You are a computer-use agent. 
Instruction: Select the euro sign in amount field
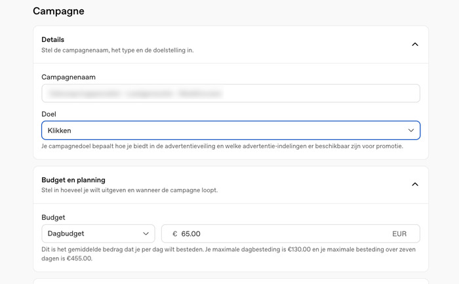click(x=175, y=233)
